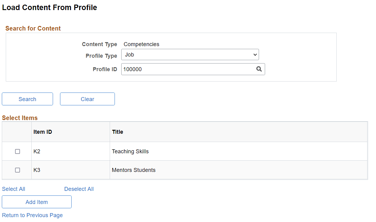Click the Clear button

point(87,99)
